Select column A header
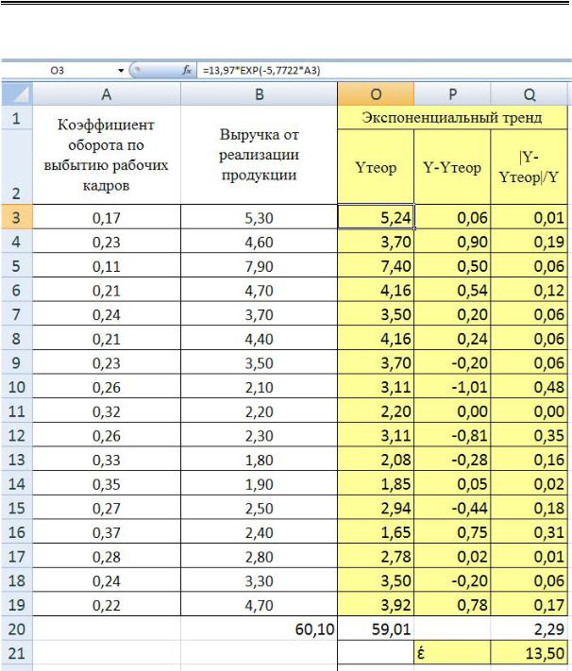 107,93
